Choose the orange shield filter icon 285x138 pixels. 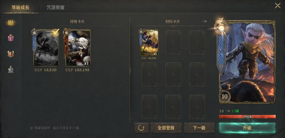(x=11, y=54)
